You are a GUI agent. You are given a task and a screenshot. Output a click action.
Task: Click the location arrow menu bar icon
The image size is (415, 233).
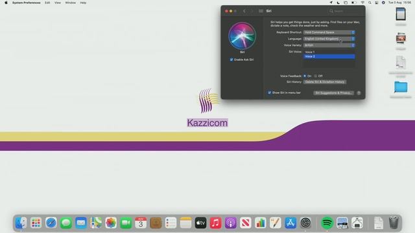(331, 3)
